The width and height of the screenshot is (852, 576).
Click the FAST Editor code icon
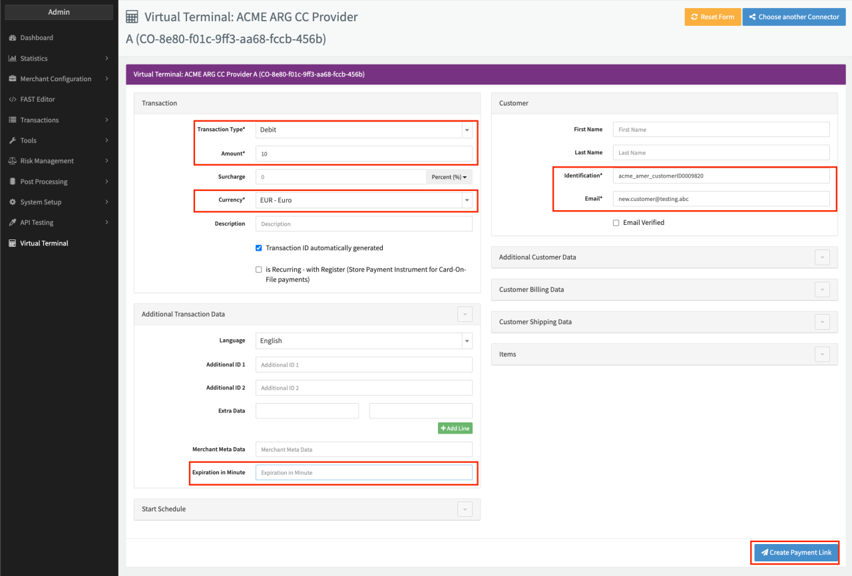[x=12, y=99]
